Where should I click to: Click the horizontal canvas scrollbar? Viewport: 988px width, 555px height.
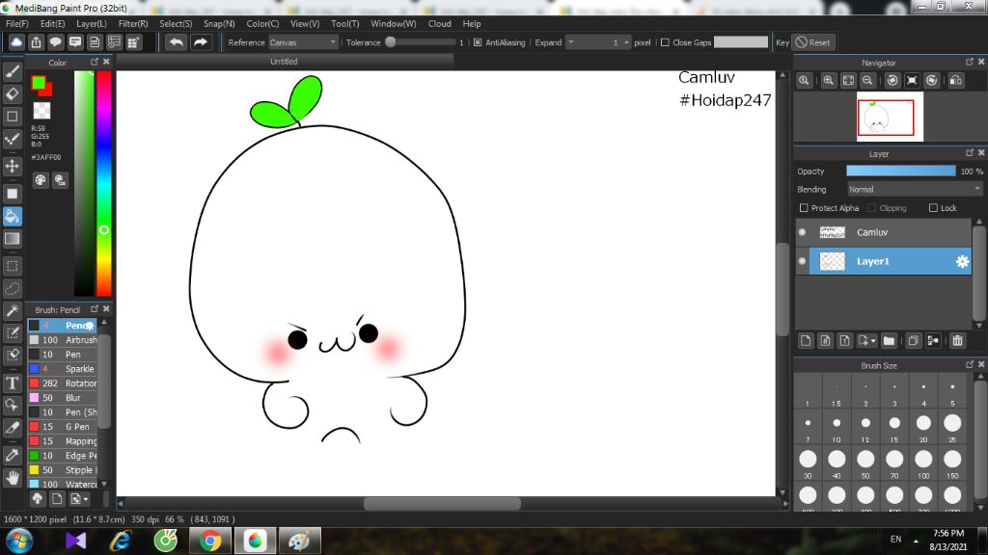click(x=442, y=503)
